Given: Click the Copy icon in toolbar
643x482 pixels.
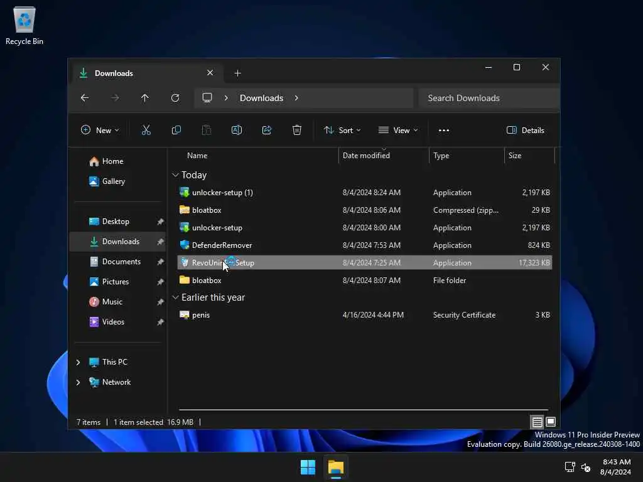Looking at the screenshot, I should (x=176, y=131).
